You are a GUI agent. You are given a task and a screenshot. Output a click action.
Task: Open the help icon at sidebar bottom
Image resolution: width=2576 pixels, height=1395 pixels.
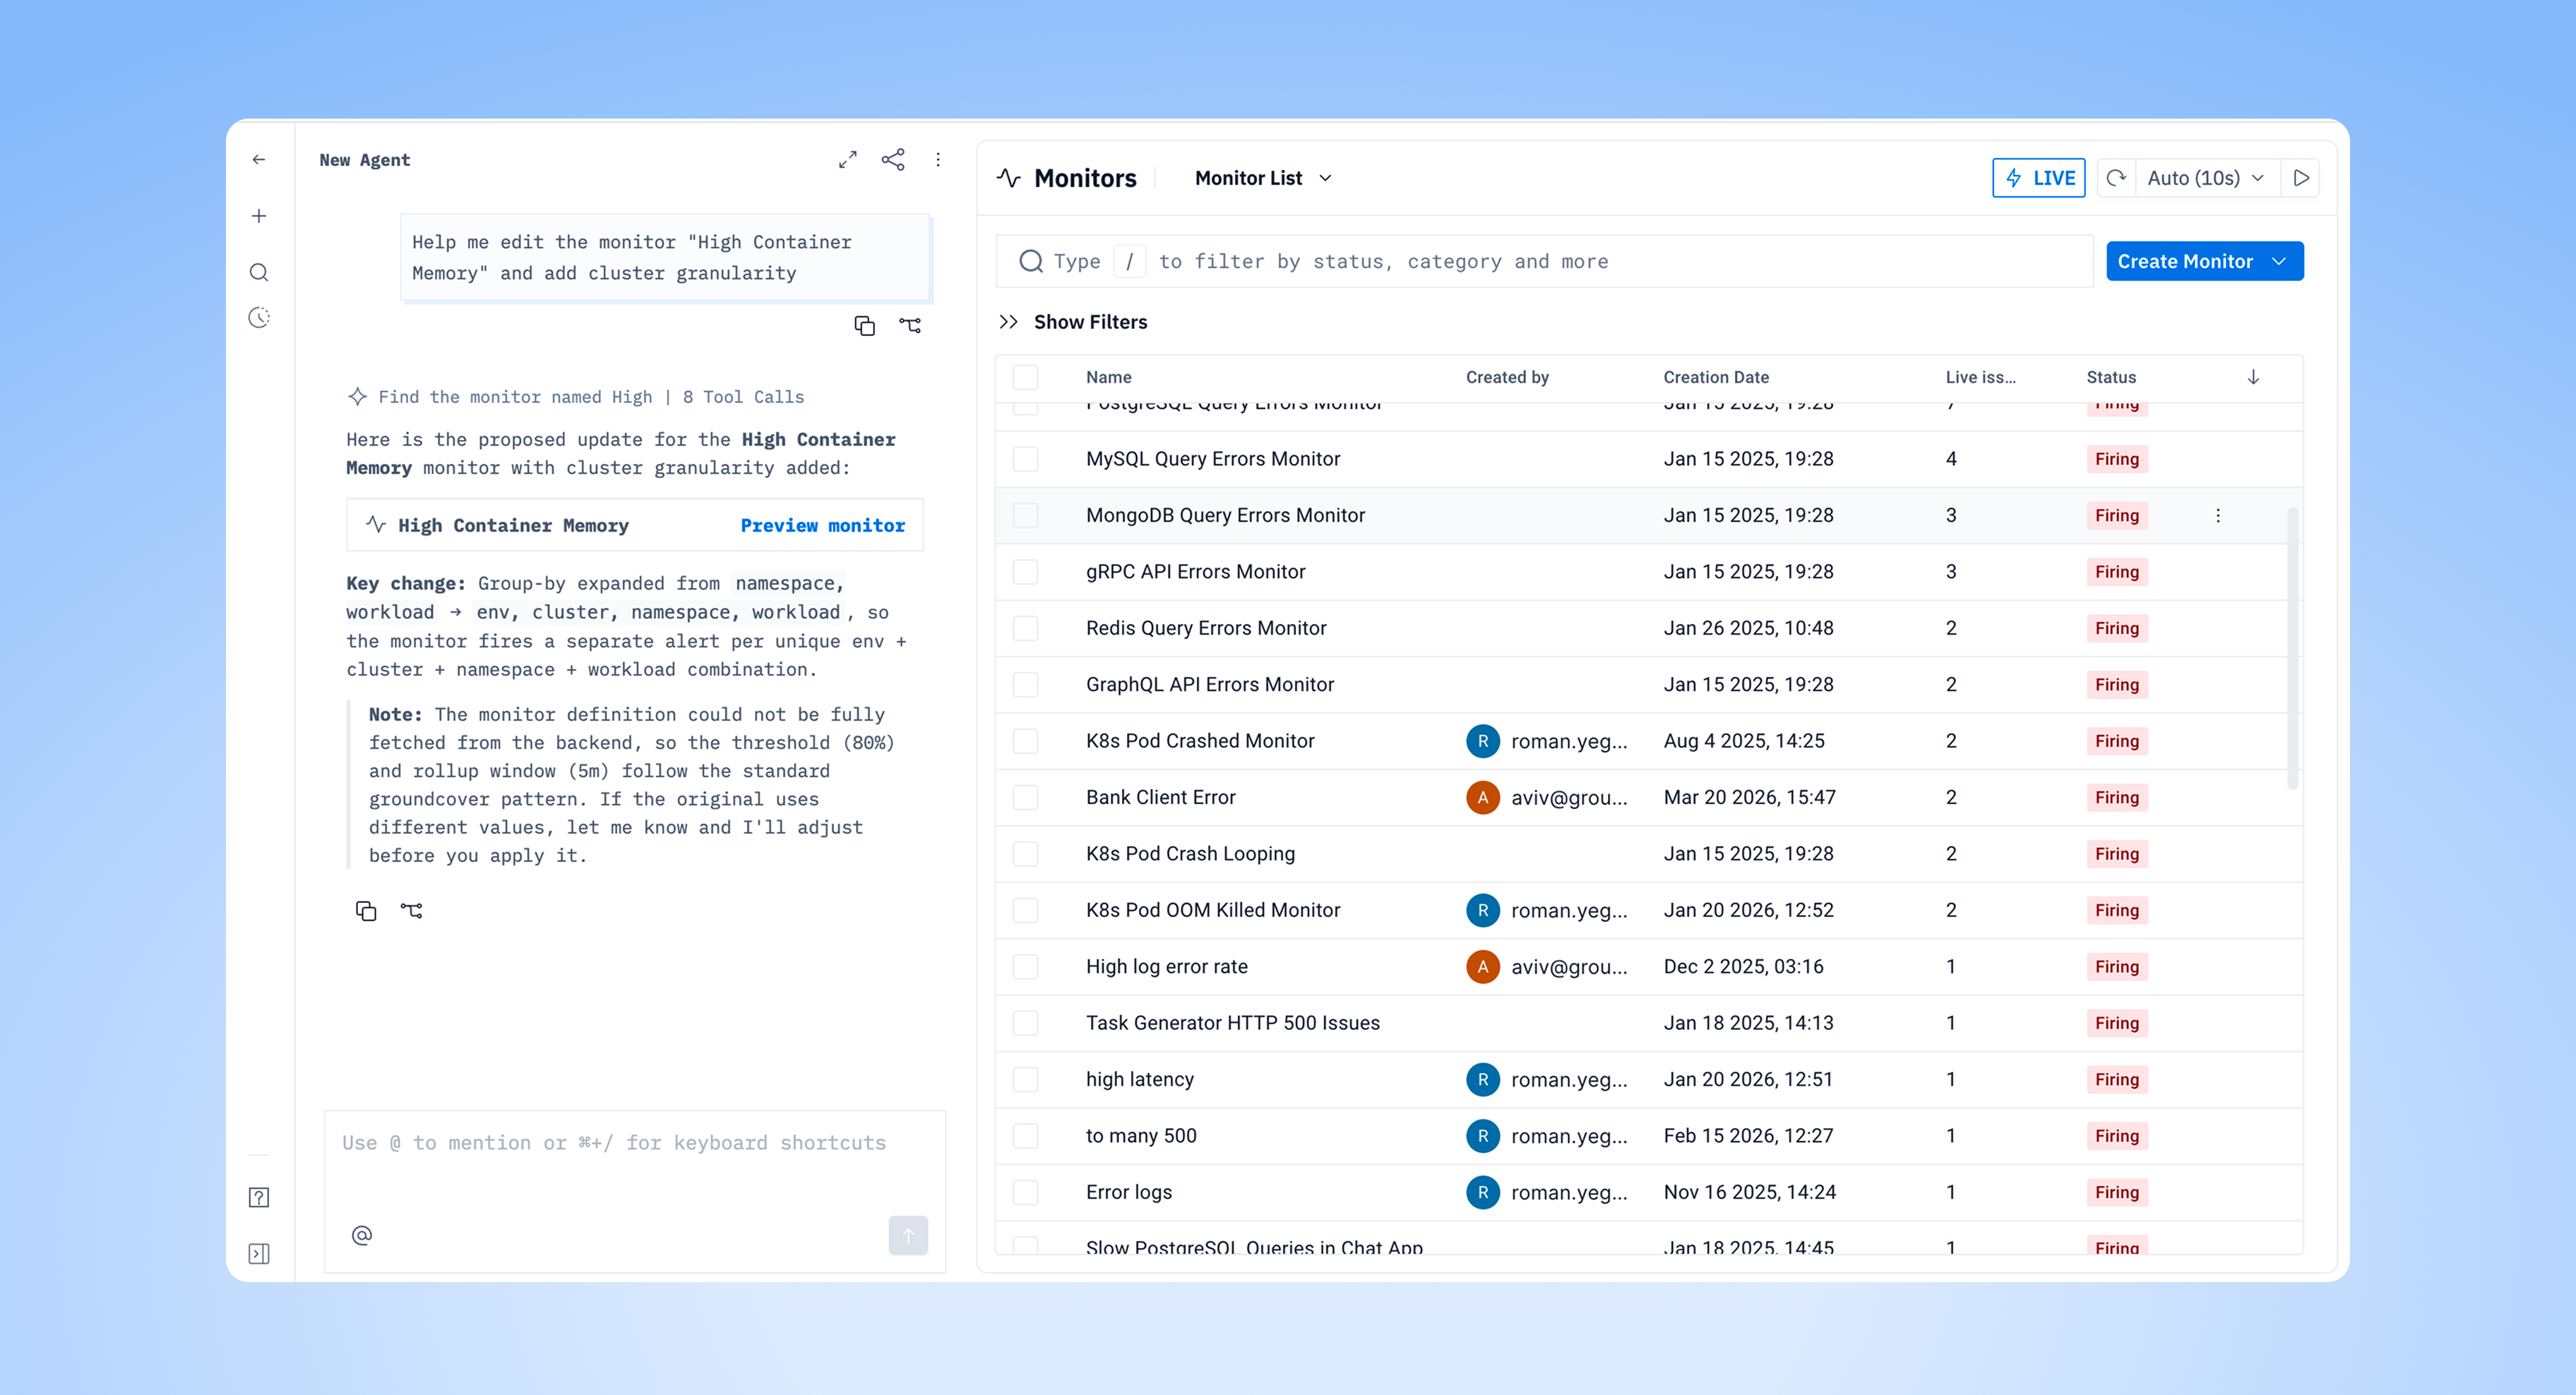259,1197
